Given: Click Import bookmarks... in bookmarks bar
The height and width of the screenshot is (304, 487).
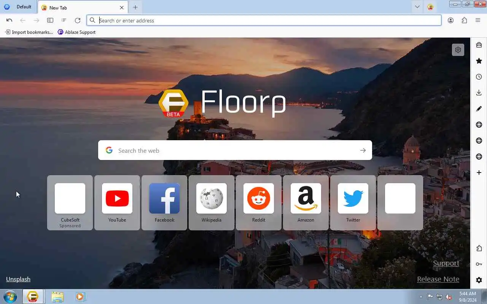Looking at the screenshot, I should click(x=29, y=32).
